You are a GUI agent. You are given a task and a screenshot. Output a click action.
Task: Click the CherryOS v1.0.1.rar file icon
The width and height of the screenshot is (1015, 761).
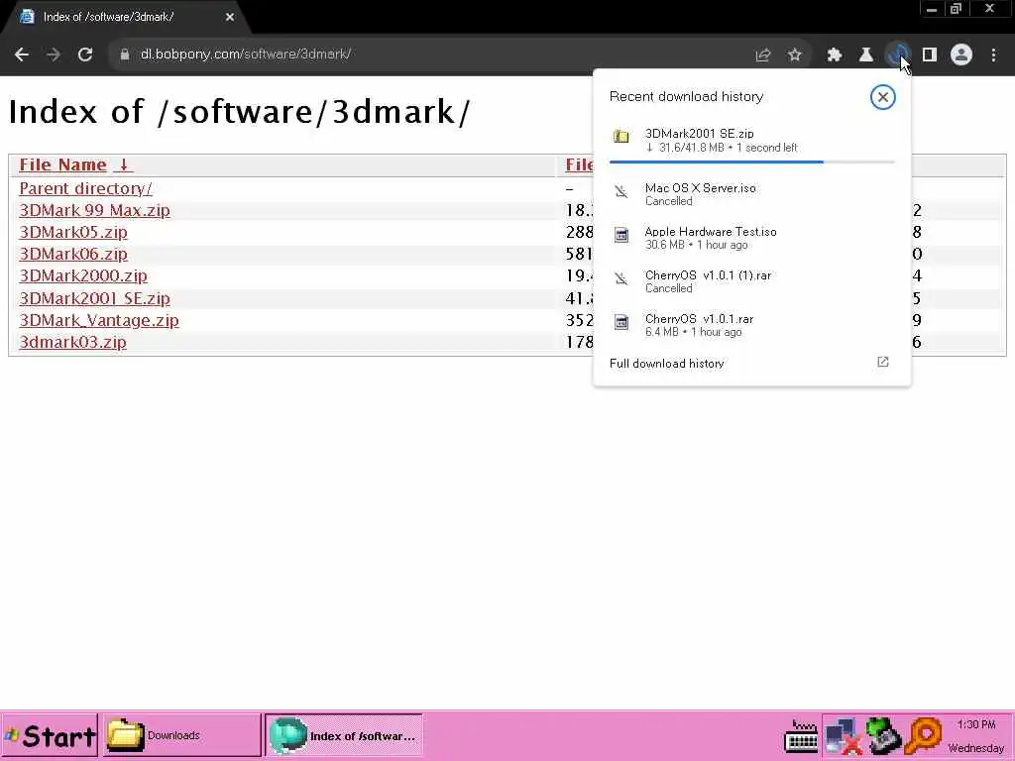621,322
